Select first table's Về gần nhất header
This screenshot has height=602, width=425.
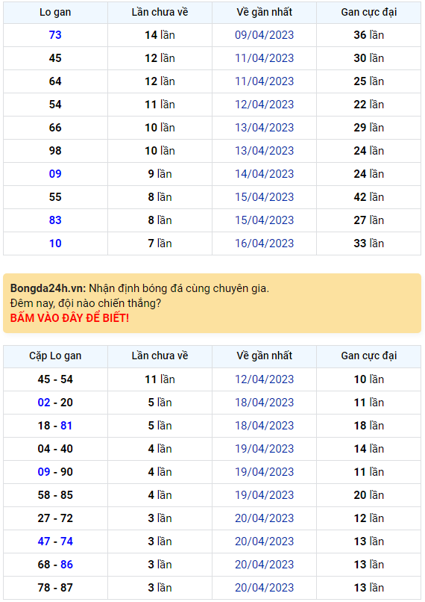click(x=265, y=12)
